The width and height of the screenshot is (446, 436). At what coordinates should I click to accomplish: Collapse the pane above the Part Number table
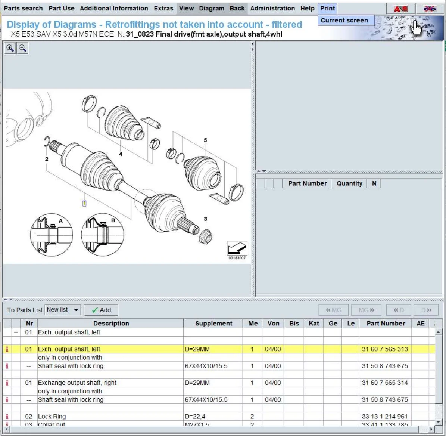(x=258, y=171)
